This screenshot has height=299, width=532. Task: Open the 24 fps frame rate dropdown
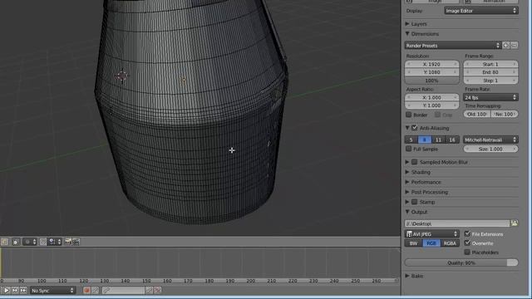click(x=490, y=97)
